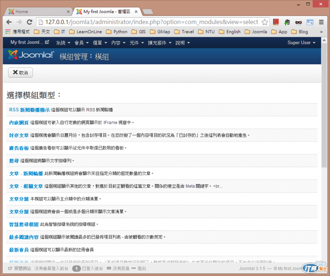
Task: Open the English bookmark folder
Action: (x=230, y=32)
